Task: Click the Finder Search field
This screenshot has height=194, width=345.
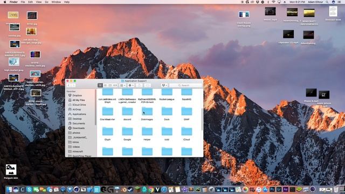Action: point(185,85)
